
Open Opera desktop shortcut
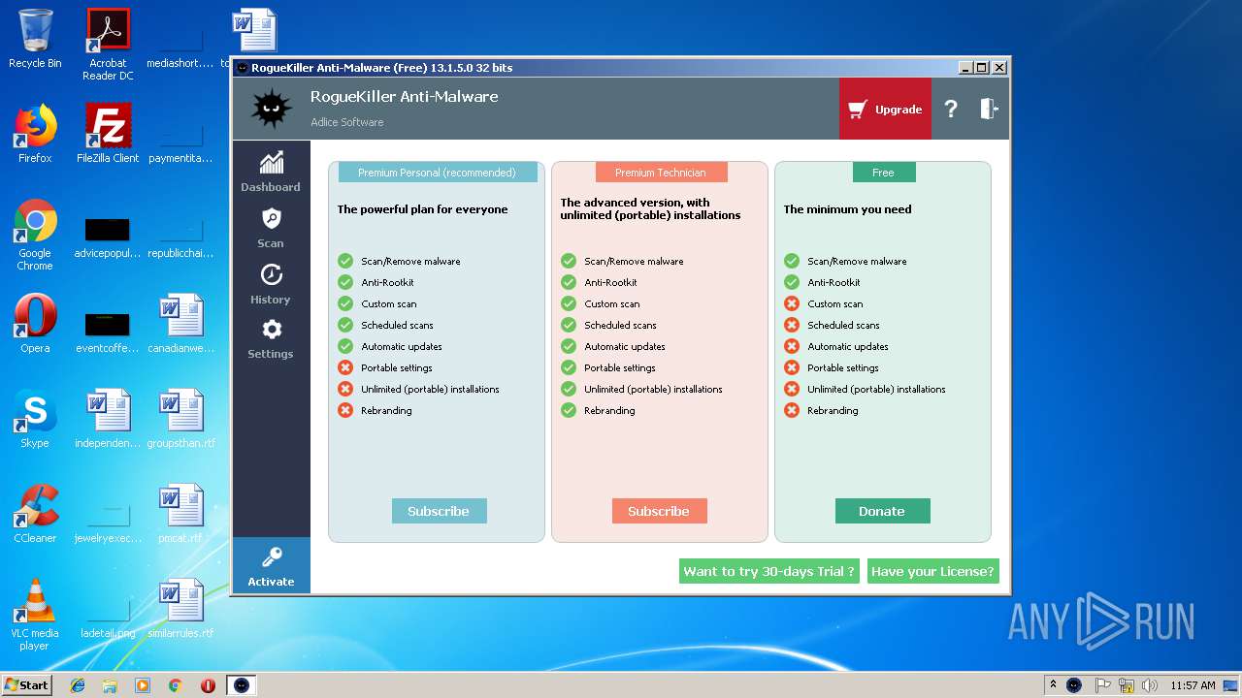pos(35,324)
